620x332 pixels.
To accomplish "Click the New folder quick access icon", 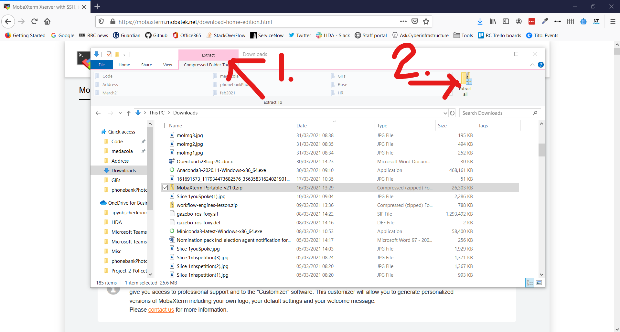I will 117,54.
